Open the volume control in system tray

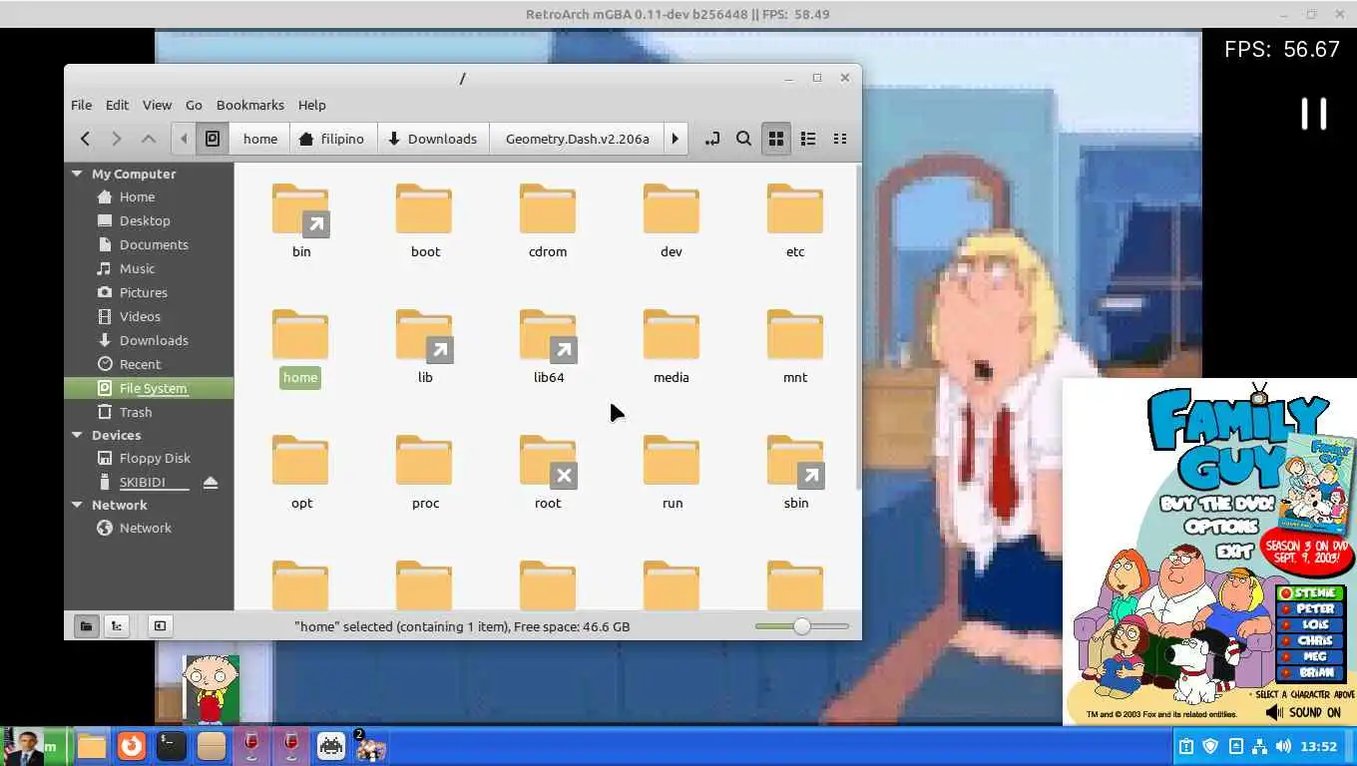[x=1283, y=746]
